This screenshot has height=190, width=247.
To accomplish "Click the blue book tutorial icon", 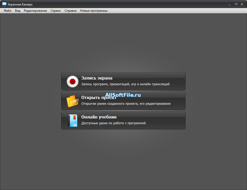I will (x=73, y=121).
